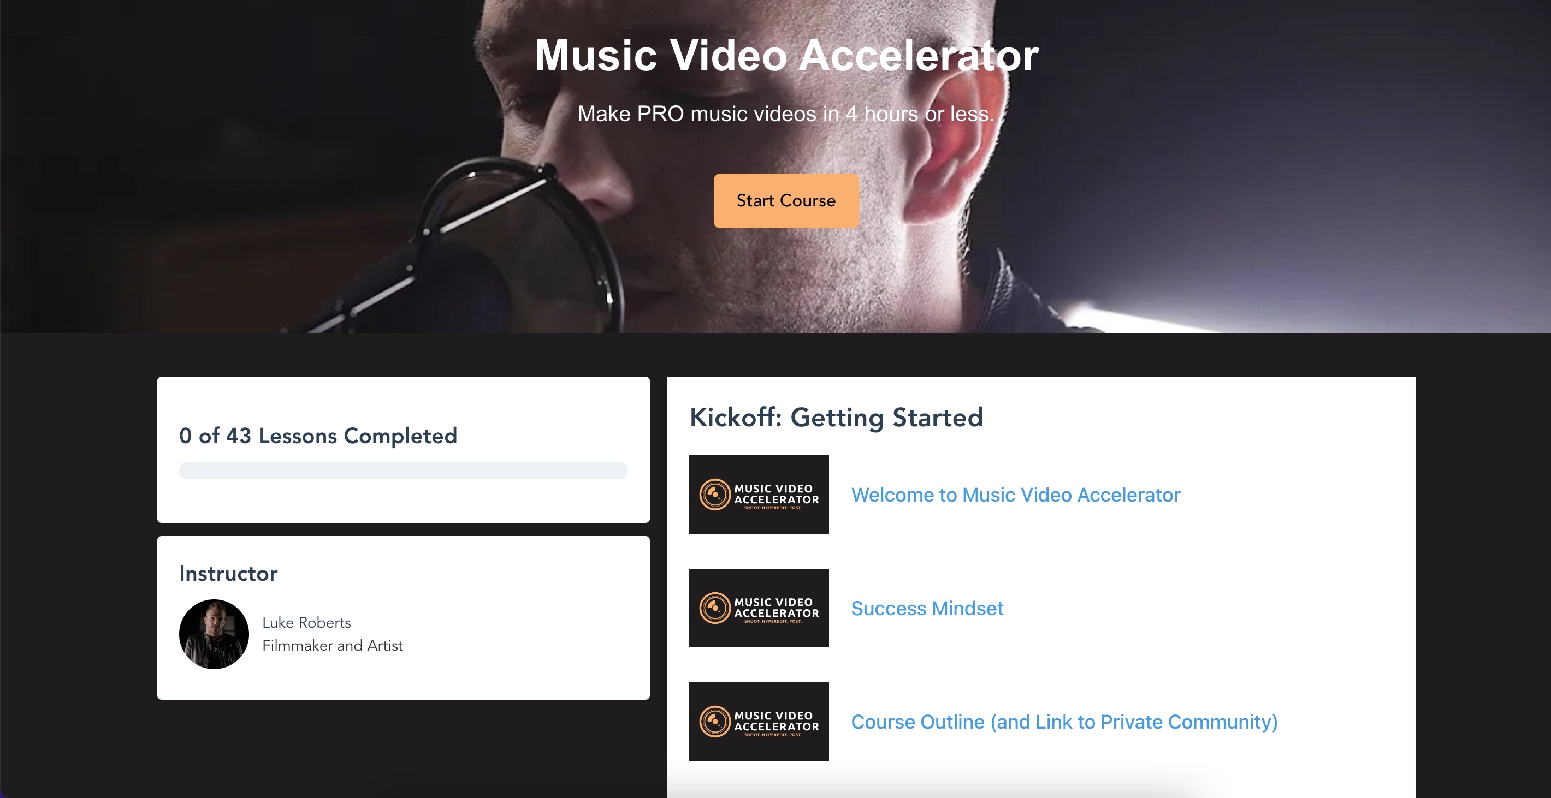Click the Welcome lesson thumbnail image

coord(759,494)
